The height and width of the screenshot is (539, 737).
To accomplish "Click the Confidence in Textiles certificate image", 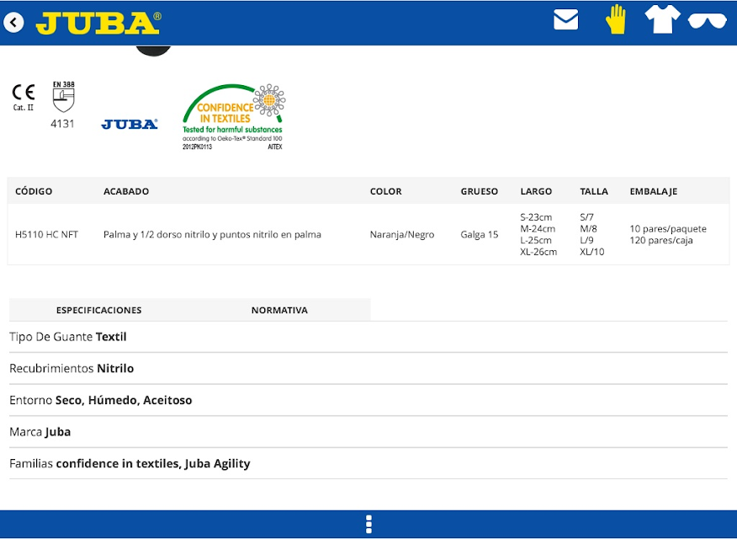I will (234, 117).
